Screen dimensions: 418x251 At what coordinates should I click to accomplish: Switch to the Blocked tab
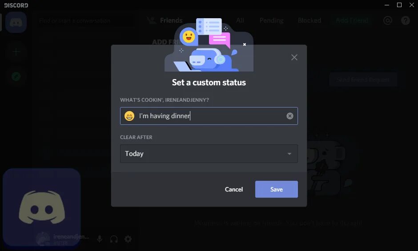pyautogui.click(x=309, y=20)
